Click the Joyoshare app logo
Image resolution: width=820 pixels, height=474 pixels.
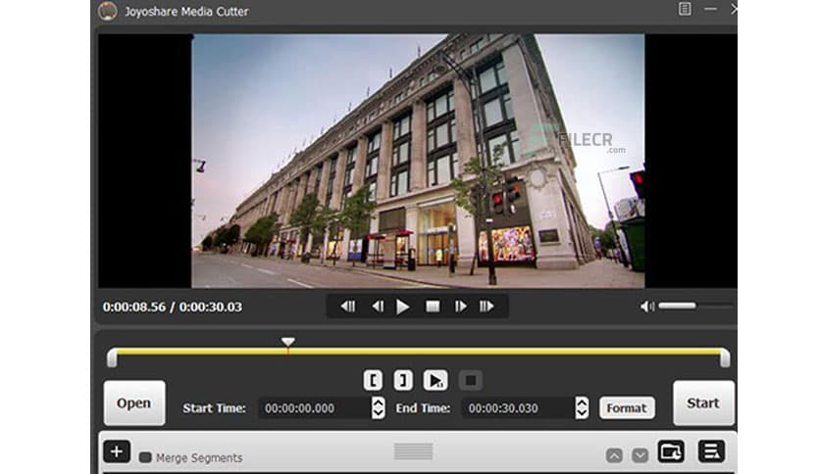pyautogui.click(x=108, y=11)
